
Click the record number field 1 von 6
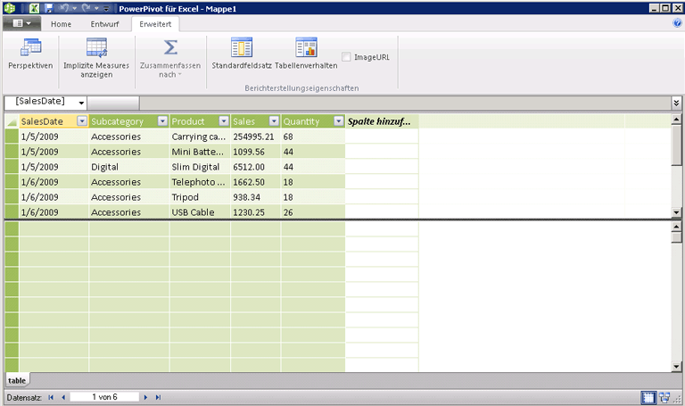click(x=104, y=397)
